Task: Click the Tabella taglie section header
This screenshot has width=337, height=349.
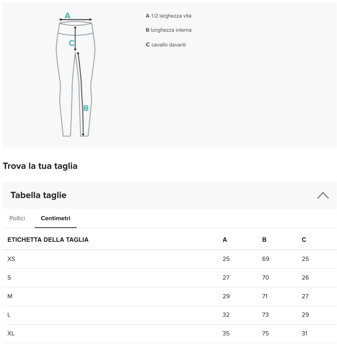Action: click(38, 195)
